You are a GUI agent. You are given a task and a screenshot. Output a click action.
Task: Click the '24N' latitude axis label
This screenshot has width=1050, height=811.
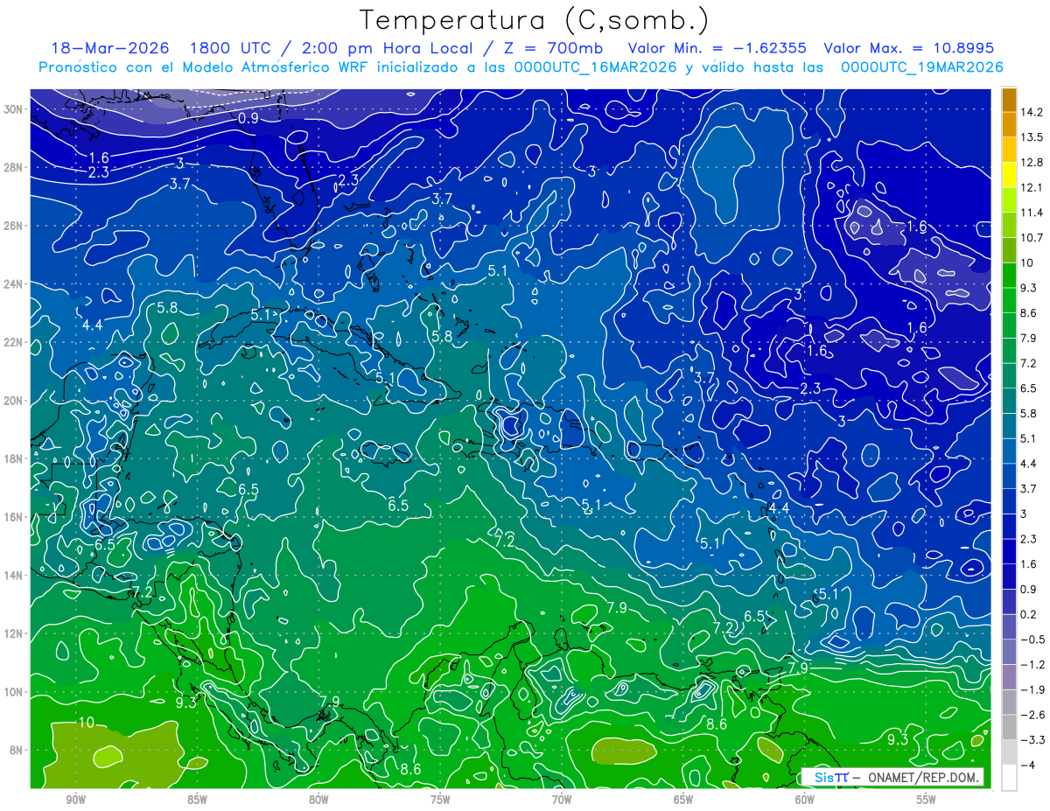[x=13, y=284]
